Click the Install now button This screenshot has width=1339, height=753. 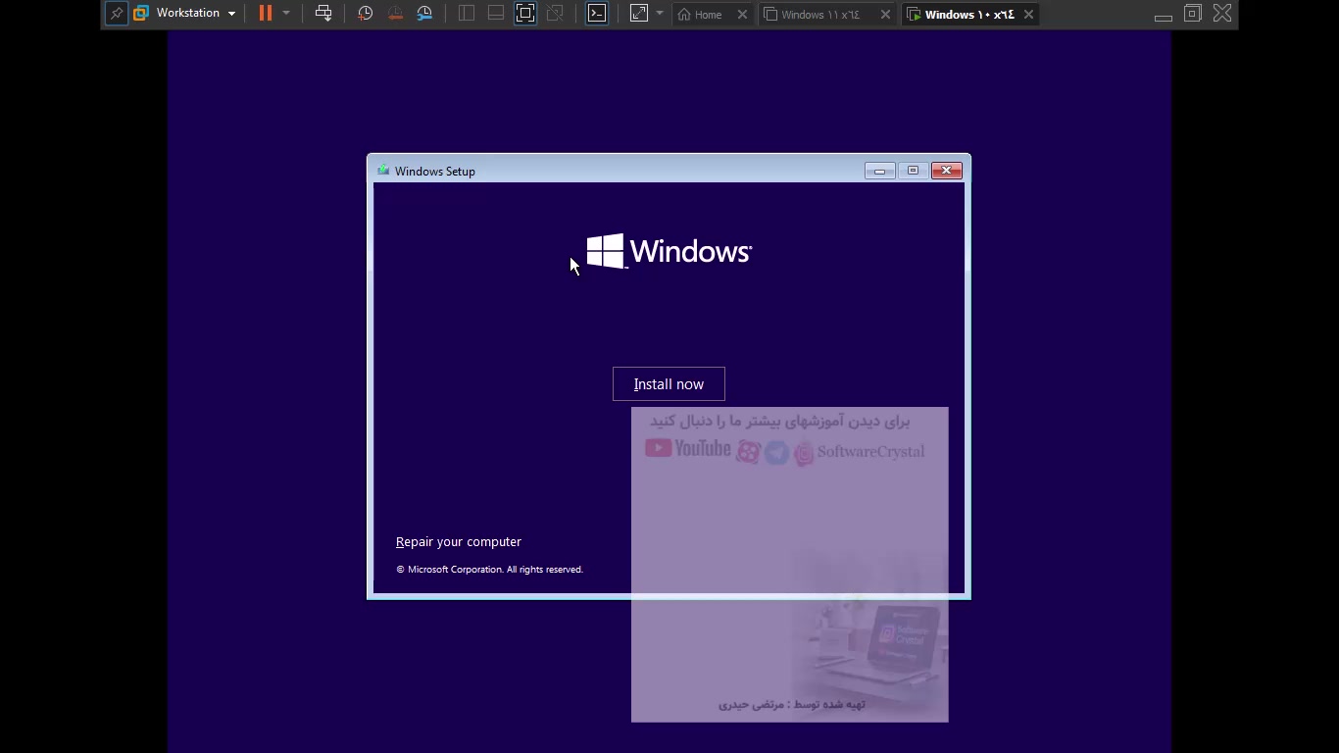coord(669,384)
